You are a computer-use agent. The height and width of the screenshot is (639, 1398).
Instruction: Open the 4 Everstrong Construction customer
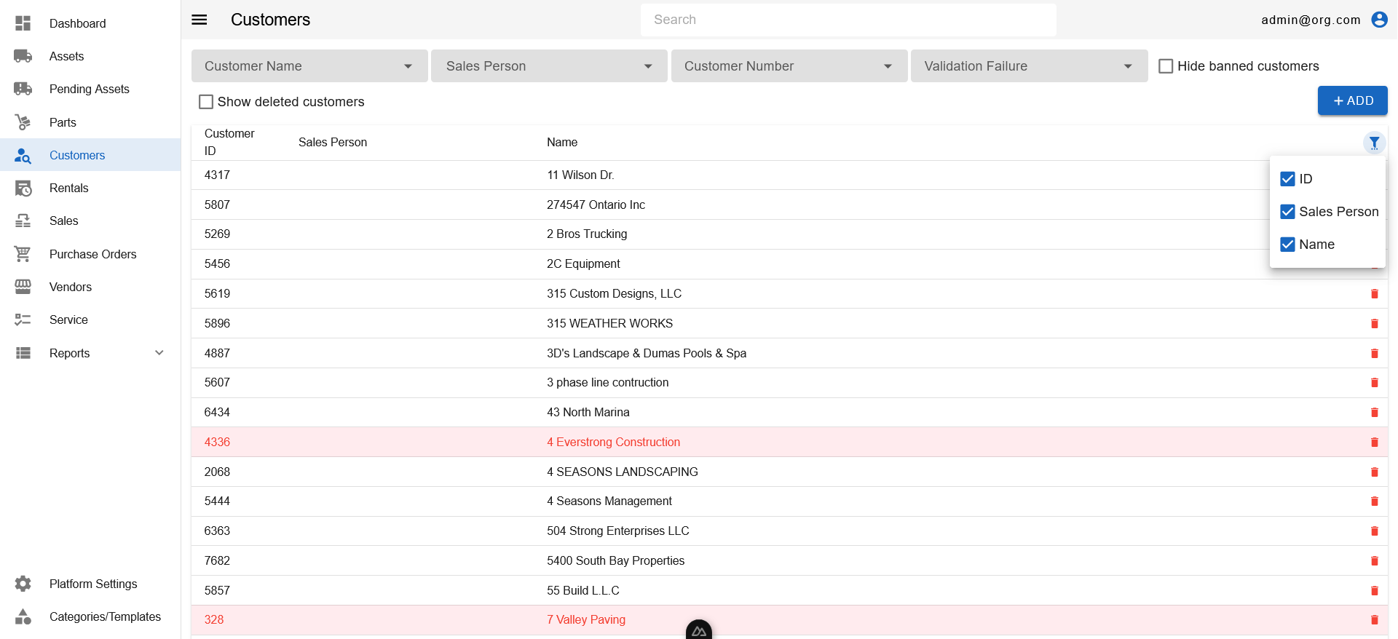pyautogui.click(x=613, y=442)
